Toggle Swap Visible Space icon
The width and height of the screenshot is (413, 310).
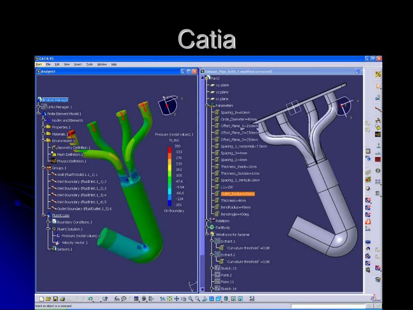pyautogui.click(x=240, y=299)
